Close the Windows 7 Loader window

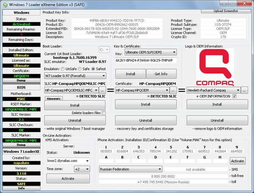click(244, 3)
